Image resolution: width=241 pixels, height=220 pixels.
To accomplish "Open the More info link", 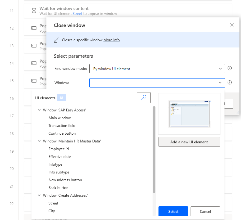I will click(111, 40).
